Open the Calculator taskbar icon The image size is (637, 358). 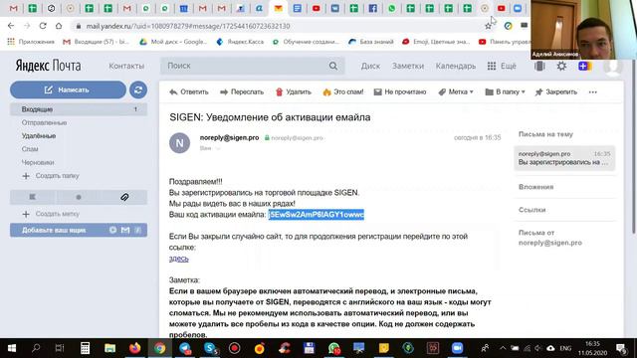(85, 348)
